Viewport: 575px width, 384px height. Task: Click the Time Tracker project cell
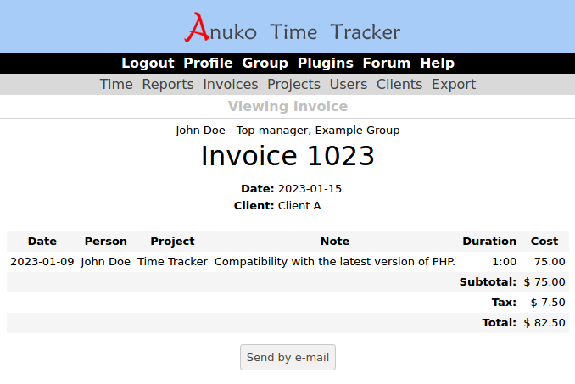click(x=172, y=262)
